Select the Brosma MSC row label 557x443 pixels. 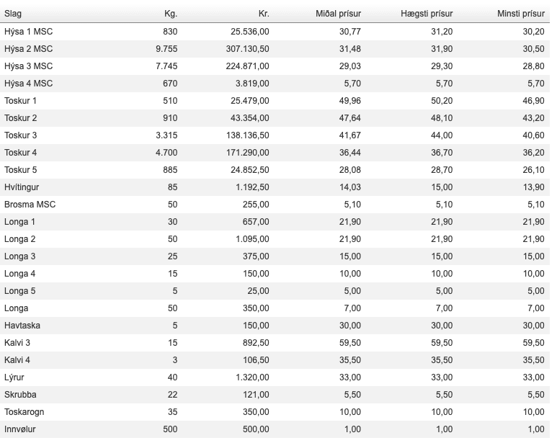pos(30,205)
